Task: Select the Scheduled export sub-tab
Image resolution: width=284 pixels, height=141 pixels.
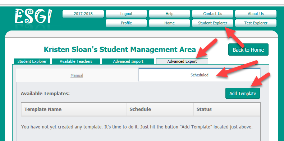Action: pos(200,75)
